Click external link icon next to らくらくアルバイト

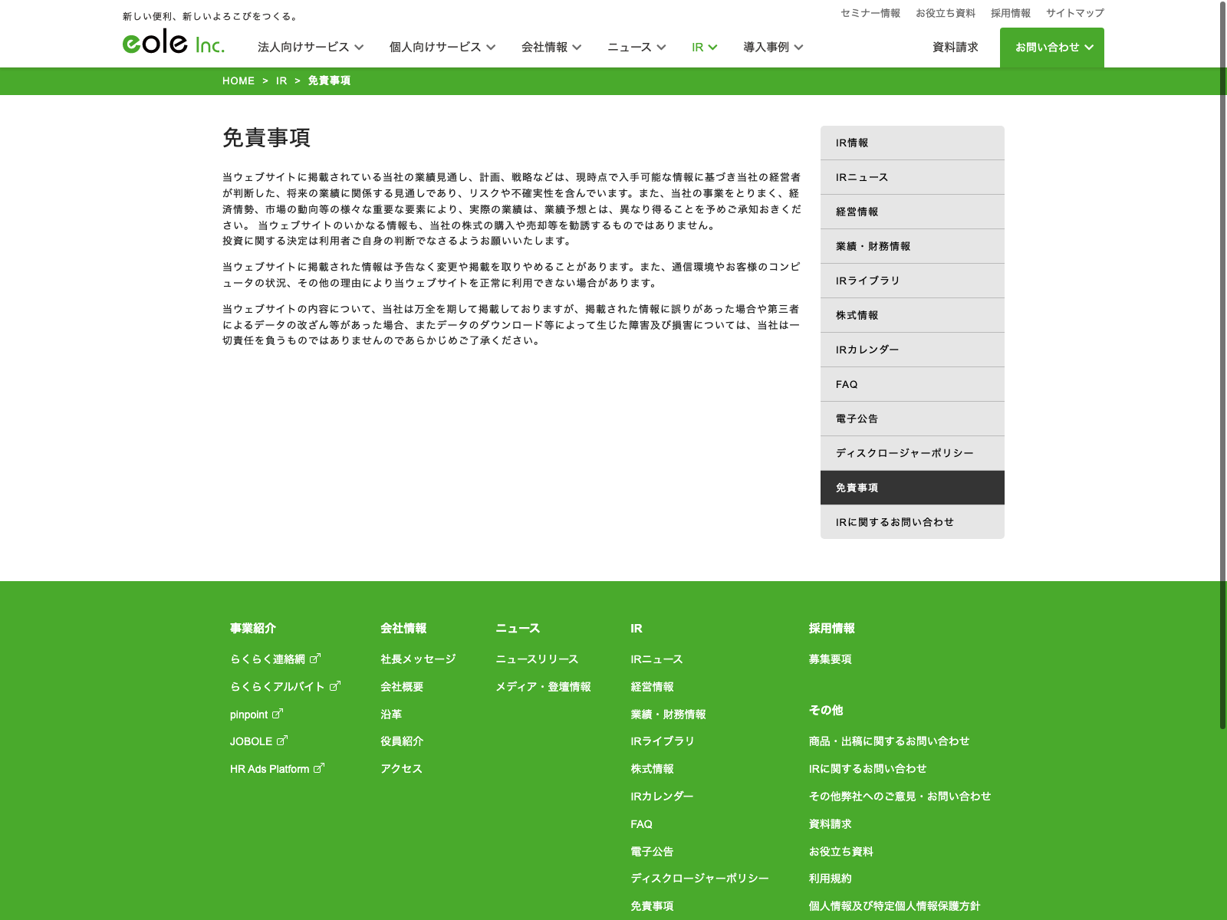point(334,686)
